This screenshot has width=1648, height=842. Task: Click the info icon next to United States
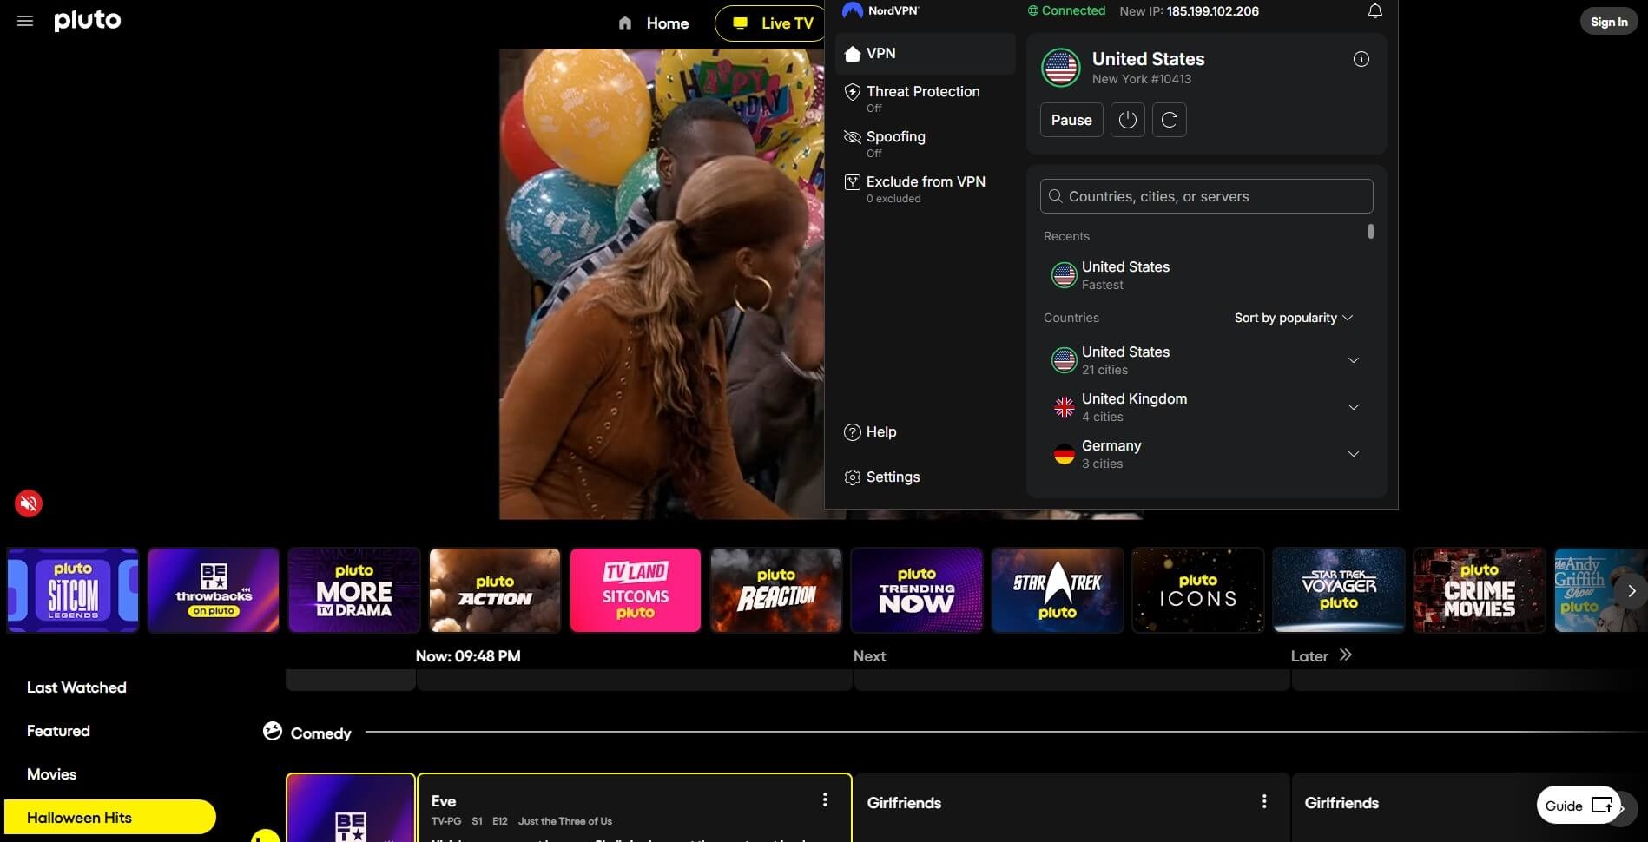[x=1361, y=59]
